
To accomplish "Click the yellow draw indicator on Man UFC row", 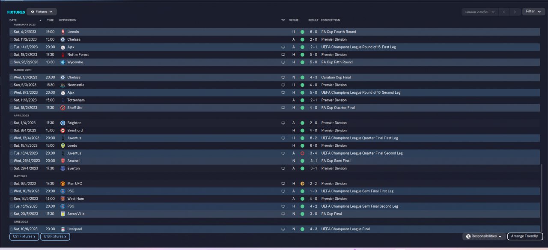I will click(302, 184).
